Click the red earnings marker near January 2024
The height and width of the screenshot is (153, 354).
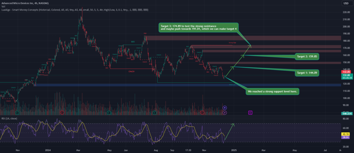[x=62, y=112]
